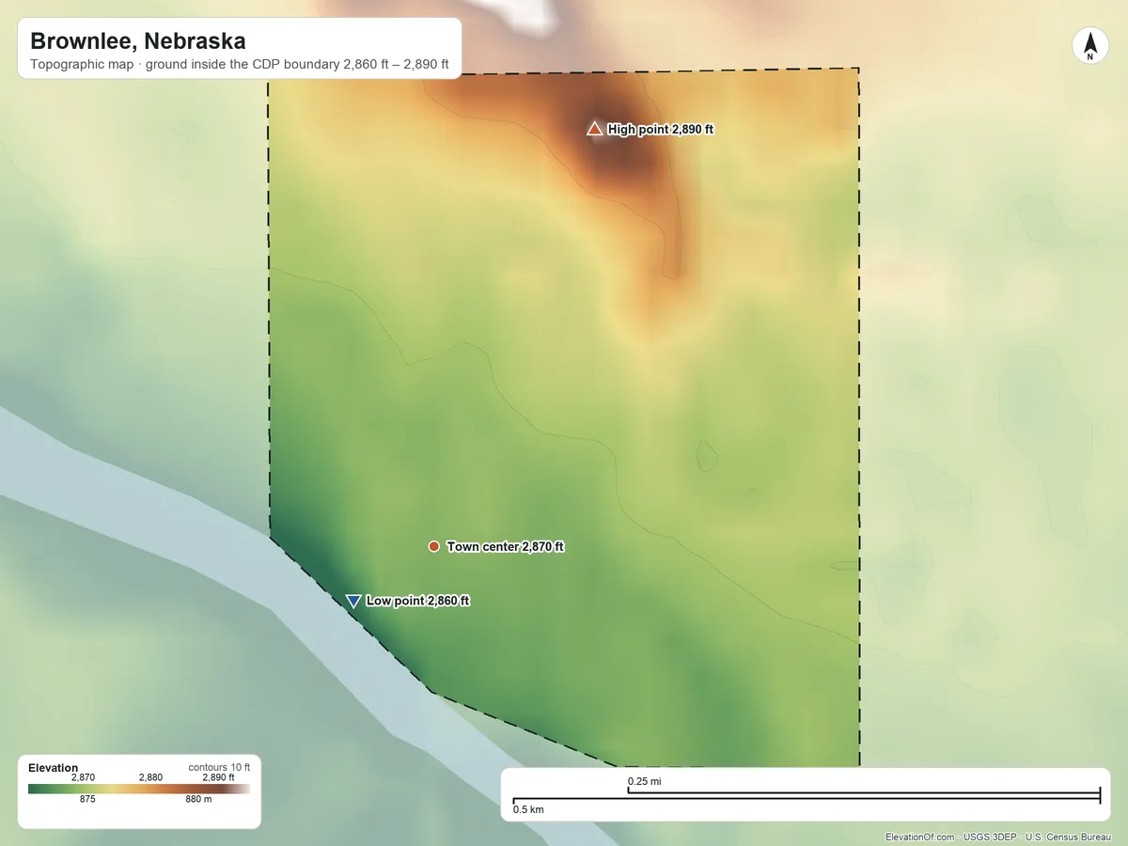The width and height of the screenshot is (1128, 846).
Task: Click the '2,890 ft' legend tick label
Action: coord(218,777)
